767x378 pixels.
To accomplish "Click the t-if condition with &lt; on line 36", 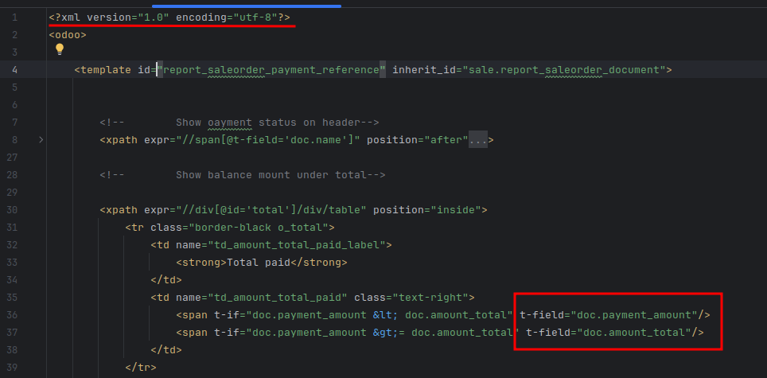I will (x=364, y=315).
